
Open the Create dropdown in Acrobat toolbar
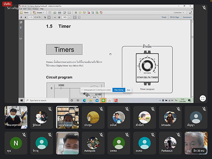pos(38,13)
